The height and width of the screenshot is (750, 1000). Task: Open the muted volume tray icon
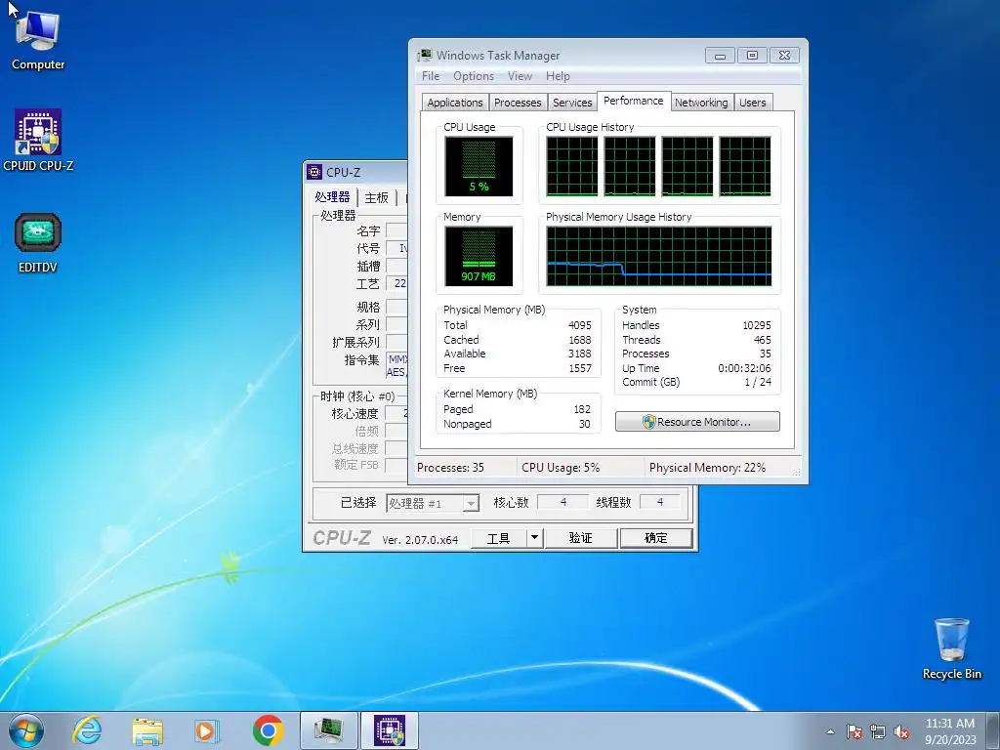(x=901, y=731)
